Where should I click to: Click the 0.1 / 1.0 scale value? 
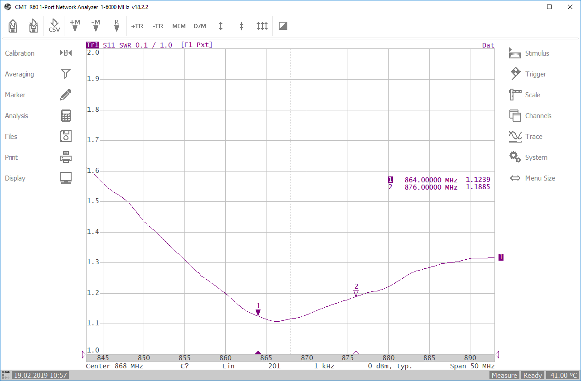click(x=154, y=45)
